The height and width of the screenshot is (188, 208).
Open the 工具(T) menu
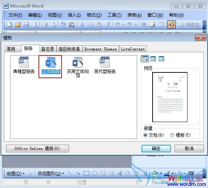click(x=114, y=15)
